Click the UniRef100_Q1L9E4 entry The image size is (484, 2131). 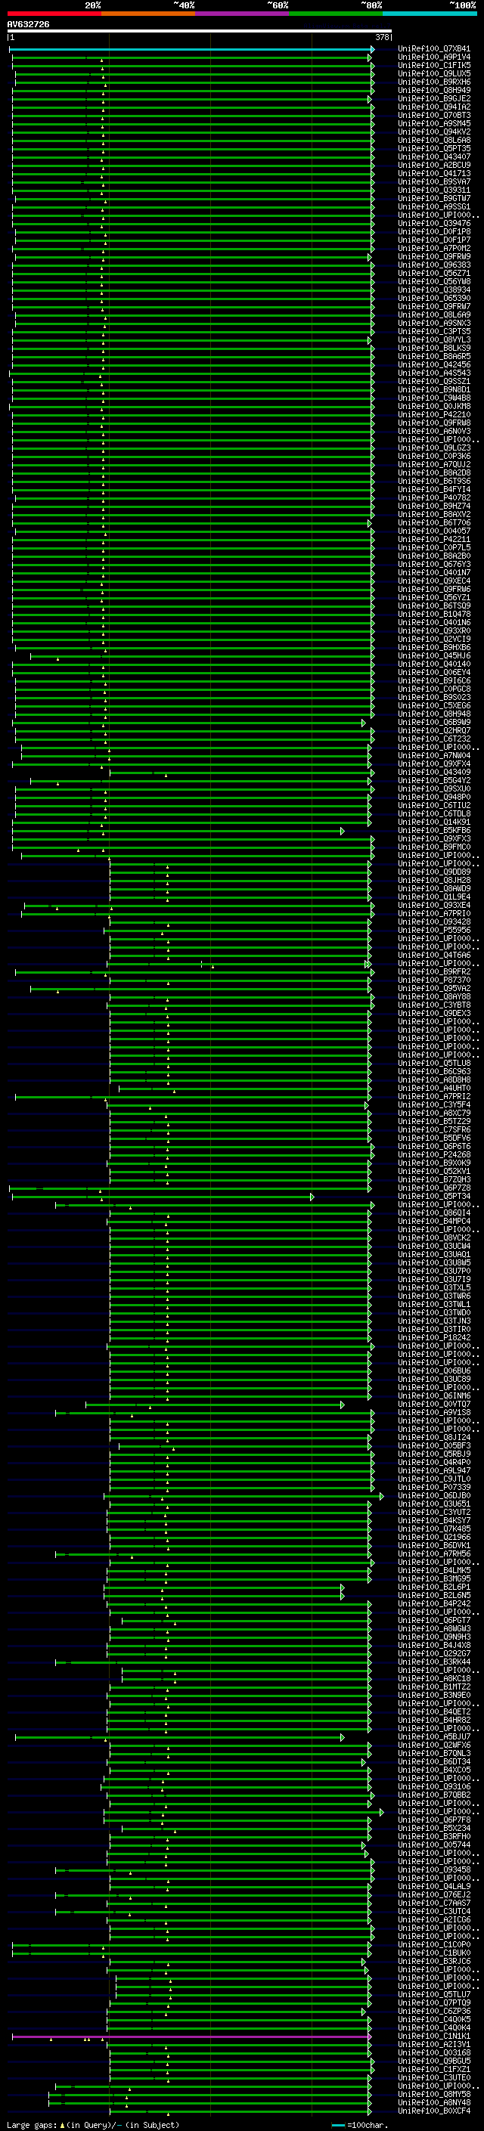pos(434,897)
